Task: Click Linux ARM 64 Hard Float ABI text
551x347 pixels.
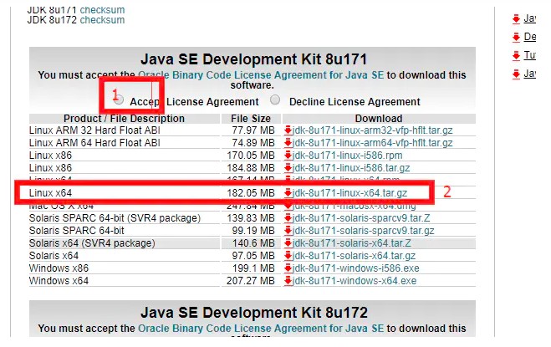Action: [94, 143]
